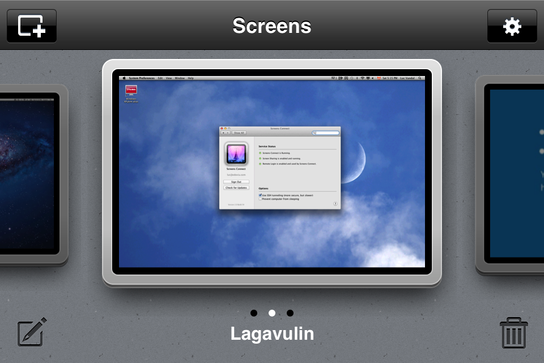Click the Sign Out button
544x363 pixels.
pos(236,182)
